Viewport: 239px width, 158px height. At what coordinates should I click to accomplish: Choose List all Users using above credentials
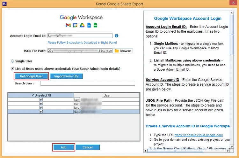[12, 68]
